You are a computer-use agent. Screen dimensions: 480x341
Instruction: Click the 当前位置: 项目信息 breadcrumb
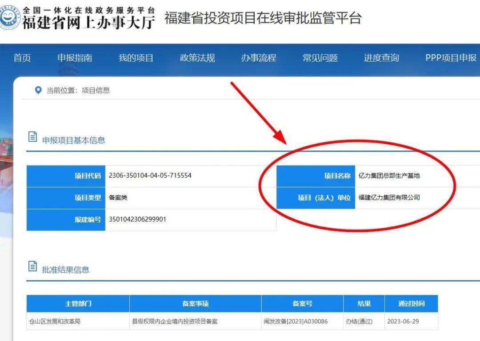[78, 90]
